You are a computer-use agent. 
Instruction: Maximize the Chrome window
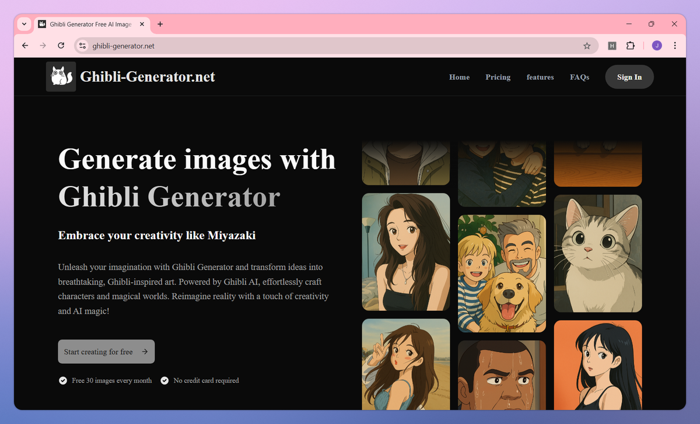[x=652, y=24]
